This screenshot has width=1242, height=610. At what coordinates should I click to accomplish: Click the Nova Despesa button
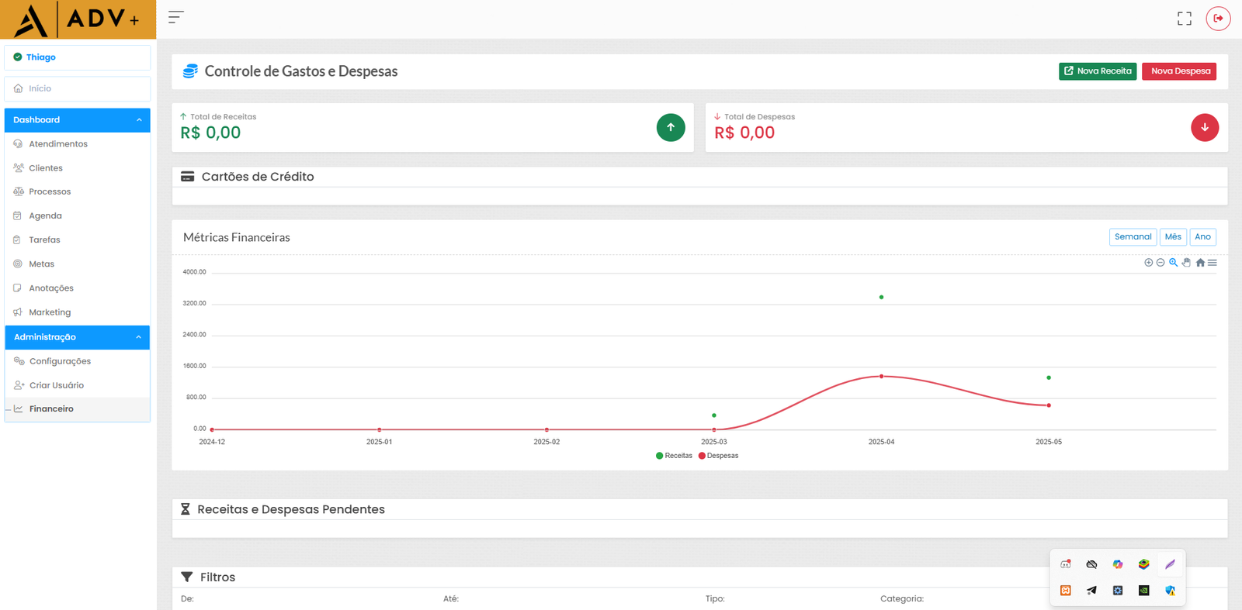(1179, 71)
